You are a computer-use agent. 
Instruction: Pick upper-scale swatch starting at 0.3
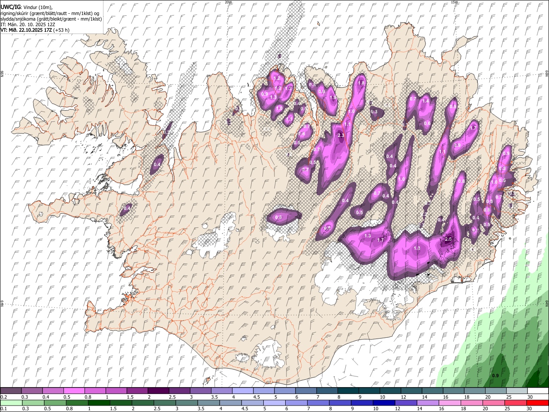tap(32, 391)
